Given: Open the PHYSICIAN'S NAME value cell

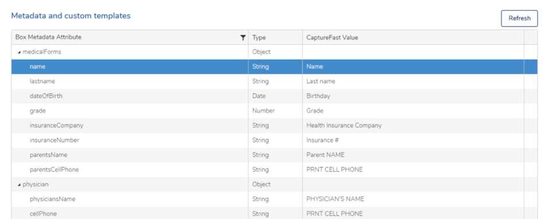Looking at the screenshot, I should point(413,199).
